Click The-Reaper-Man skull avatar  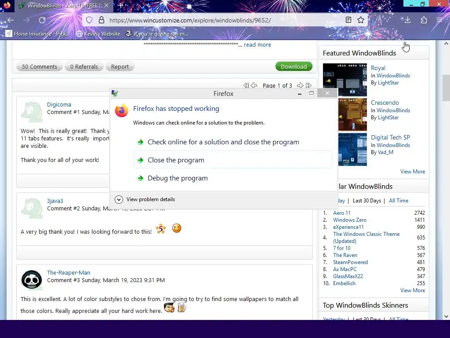click(32, 279)
